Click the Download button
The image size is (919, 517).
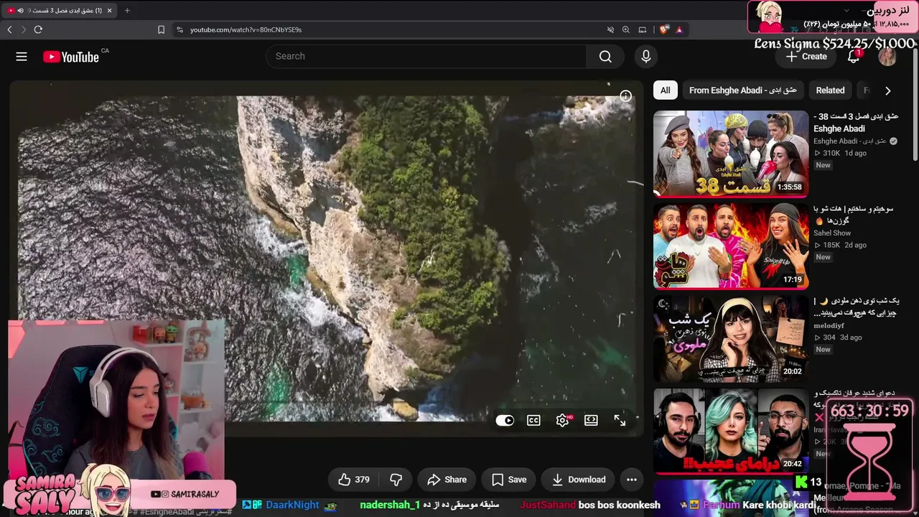click(x=578, y=480)
